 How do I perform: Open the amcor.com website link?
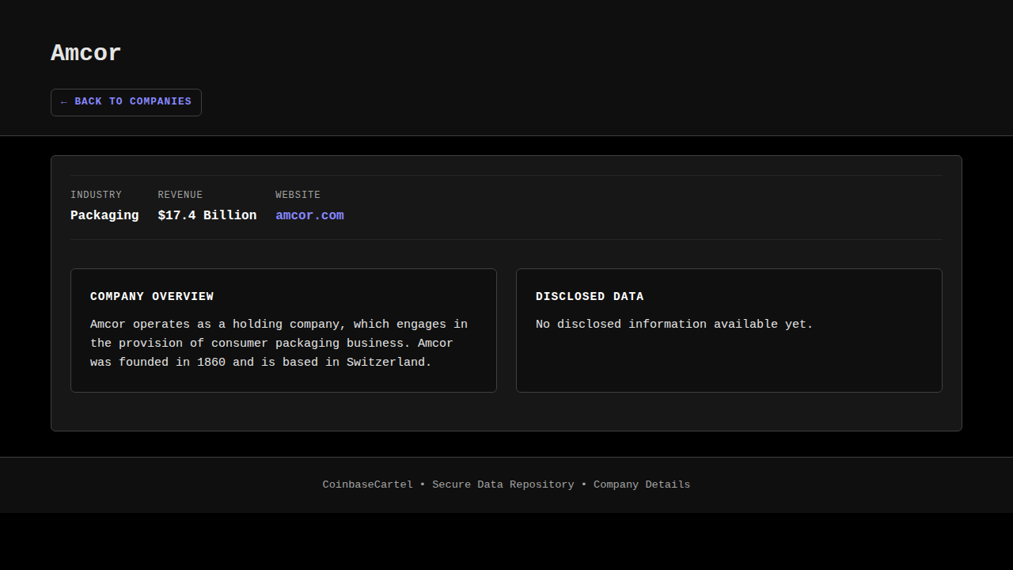point(309,215)
